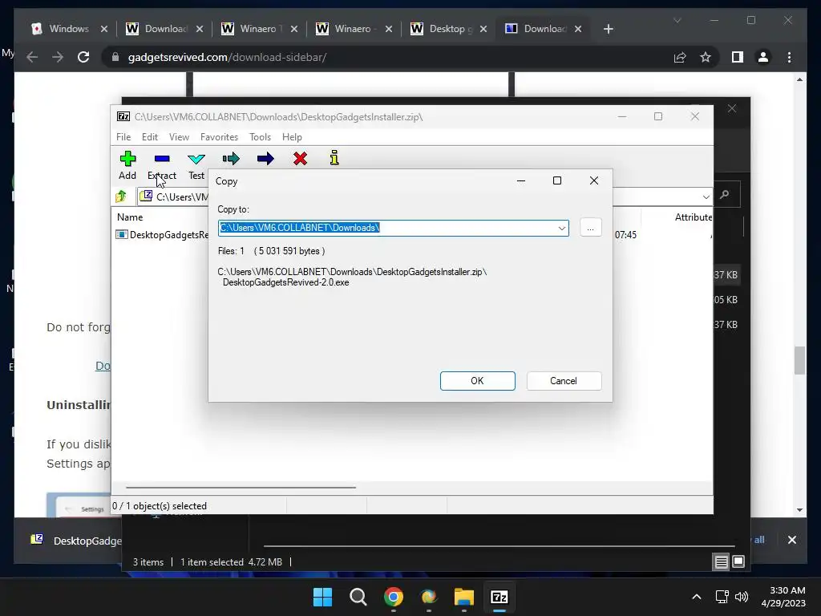Expand the Copy to path dropdown
Image resolution: width=821 pixels, height=616 pixels.
(562, 228)
